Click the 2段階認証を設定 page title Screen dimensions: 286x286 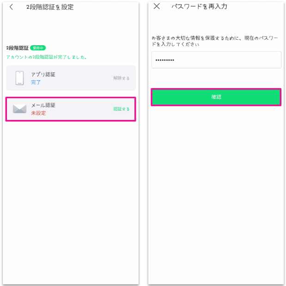click(50, 7)
